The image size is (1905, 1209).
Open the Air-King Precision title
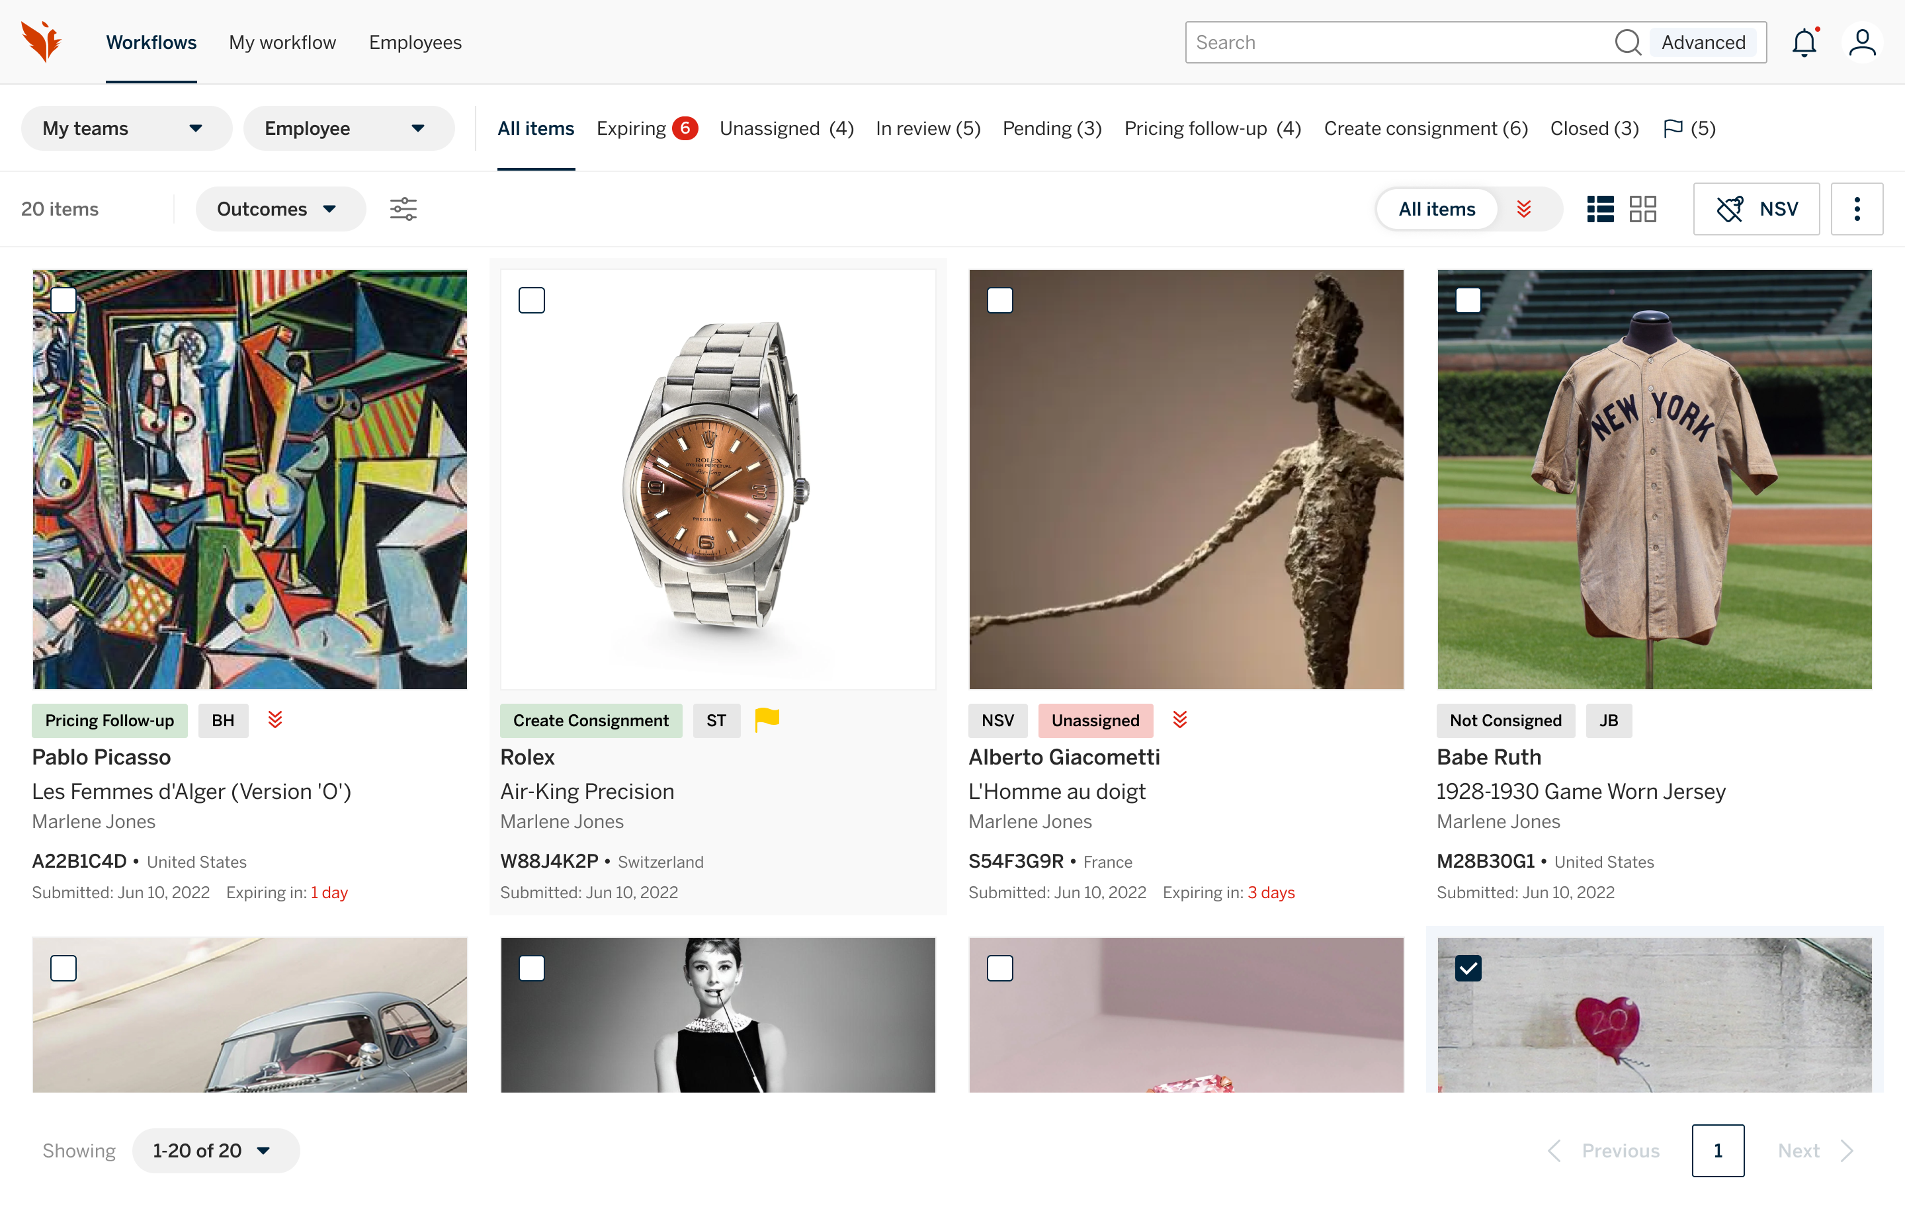point(587,791)
